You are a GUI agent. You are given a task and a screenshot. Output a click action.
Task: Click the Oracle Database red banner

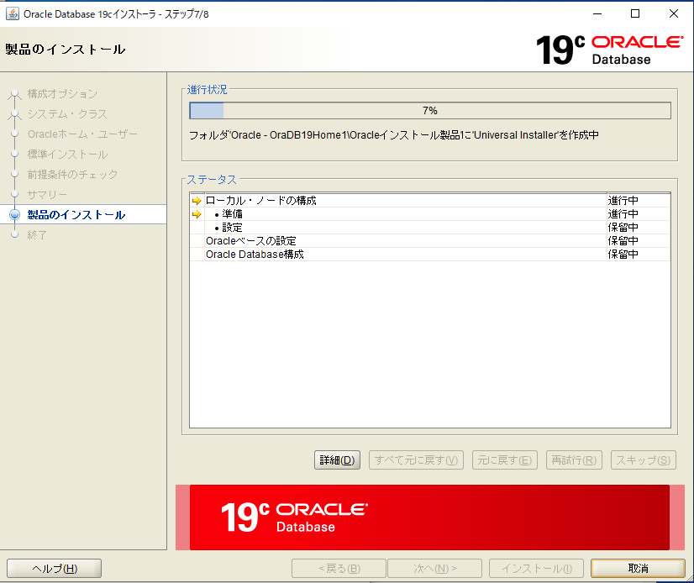click(422, 517)
